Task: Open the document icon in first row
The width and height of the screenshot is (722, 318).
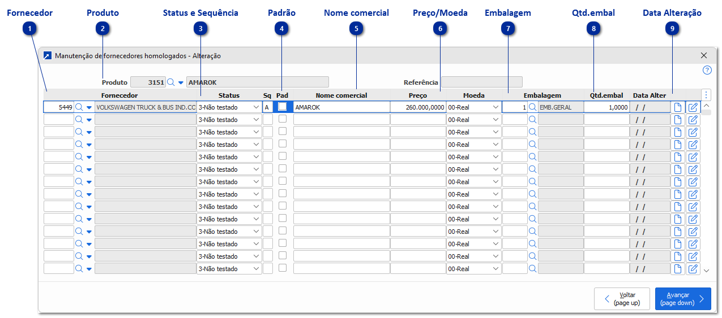Action: pyautogui.click(x=677, y=107)
